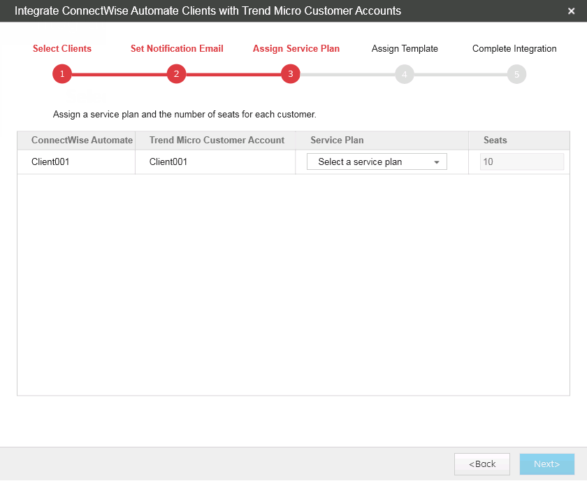Click the Assign Service Plan step label
Viewport: 587px width, 481px height.
296,49
